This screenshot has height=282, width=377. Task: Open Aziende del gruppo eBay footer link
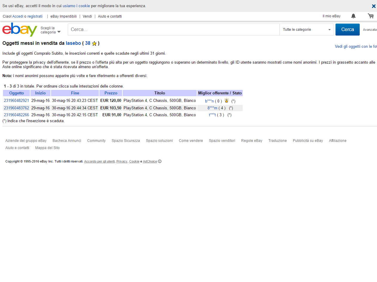pyautogui.click(x=26, y=141)
